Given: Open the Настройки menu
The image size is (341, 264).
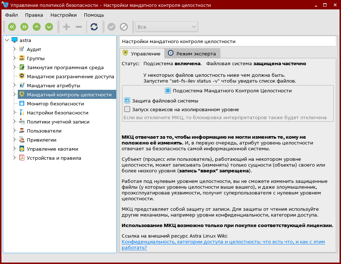Looking at the screenshot, I should pyautogui.click(x=64, y=15).
